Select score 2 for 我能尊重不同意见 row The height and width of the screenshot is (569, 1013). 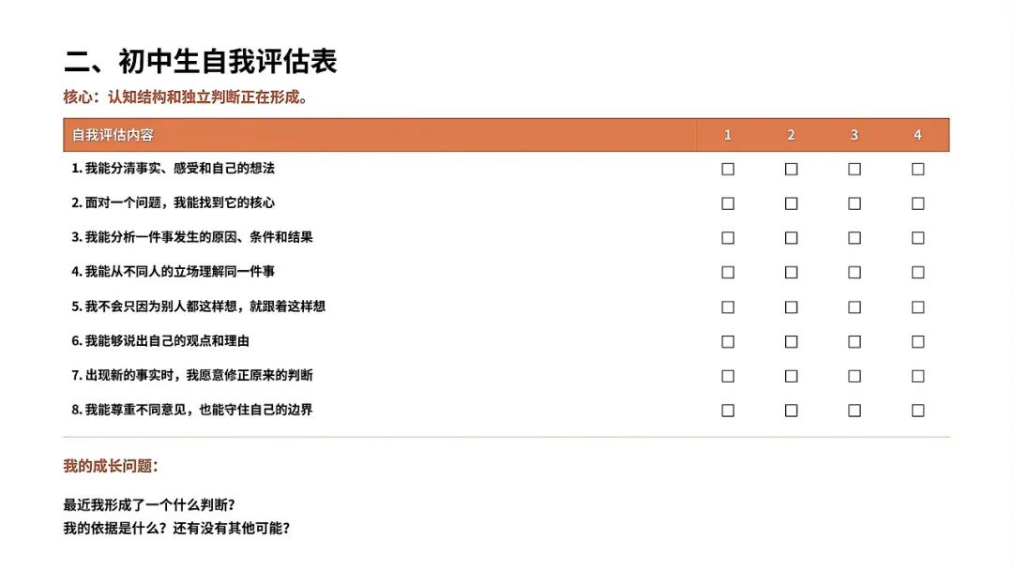[x=791, y=411]
